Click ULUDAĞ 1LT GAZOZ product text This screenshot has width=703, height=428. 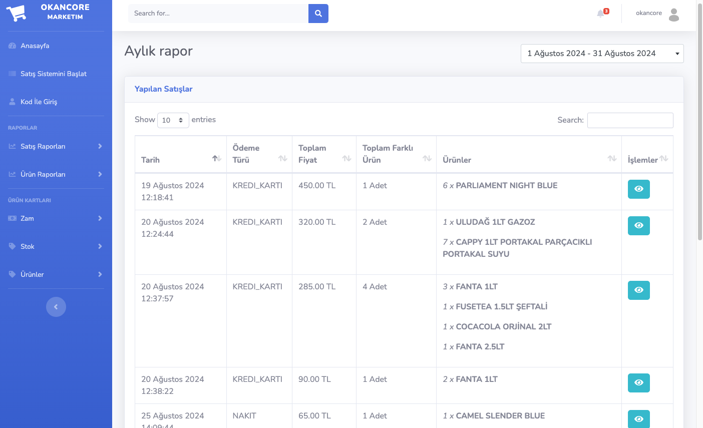coord(496,222)
